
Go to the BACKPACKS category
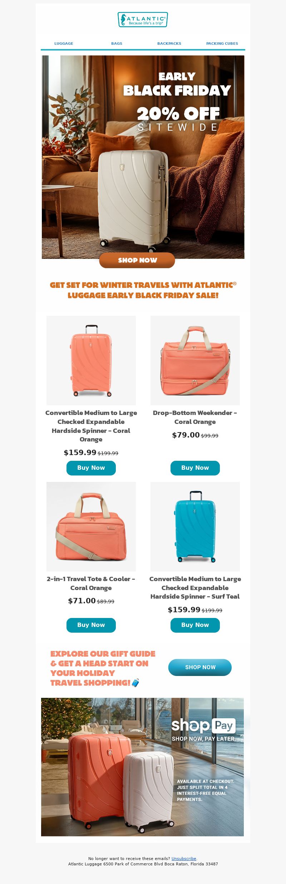click(x=169, y=43)
